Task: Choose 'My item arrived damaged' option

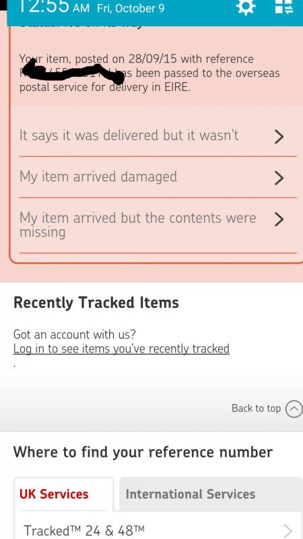Action: [x=158, y=177]
